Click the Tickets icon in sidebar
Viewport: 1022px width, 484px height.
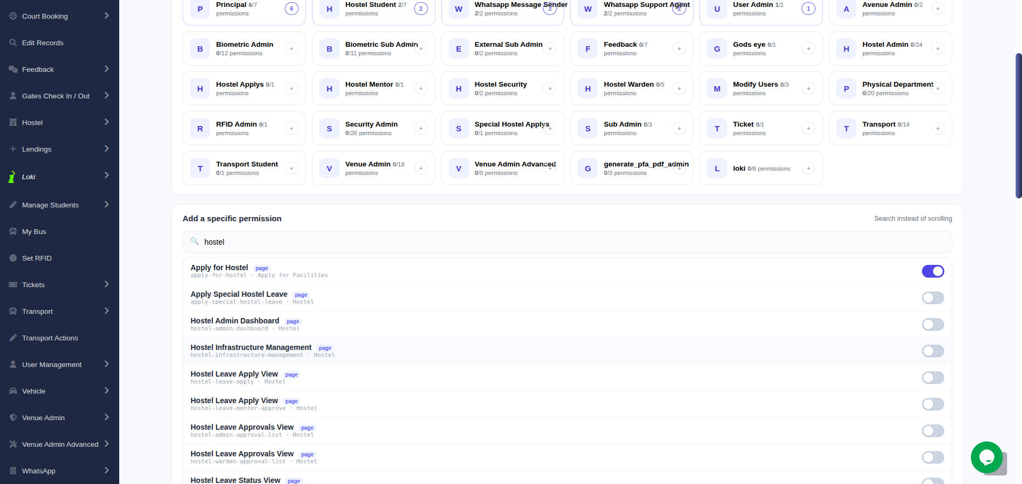click(x=13, y=285)
